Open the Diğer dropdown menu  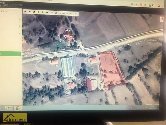[x=4, y=11]
